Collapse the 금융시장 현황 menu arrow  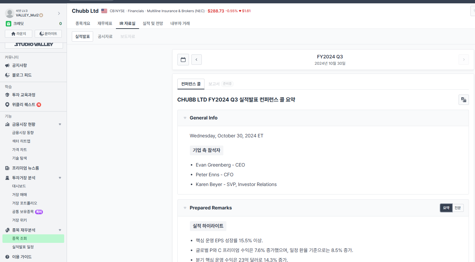pyautogui.click(x=60, y=124)
